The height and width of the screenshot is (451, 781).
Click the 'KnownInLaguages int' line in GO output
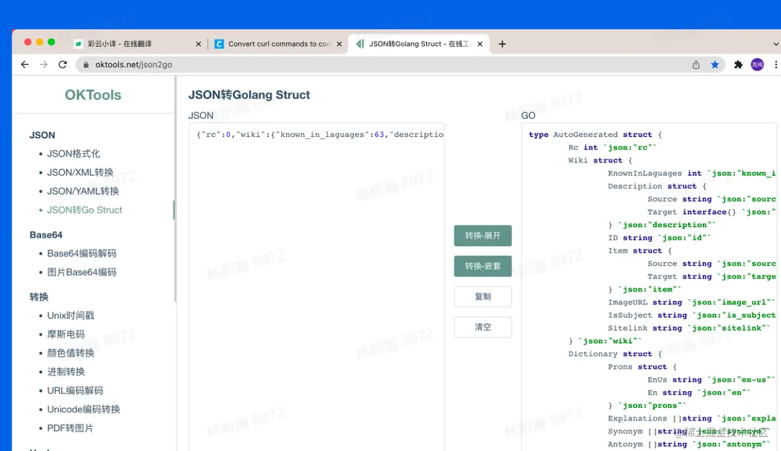(692, 173)
